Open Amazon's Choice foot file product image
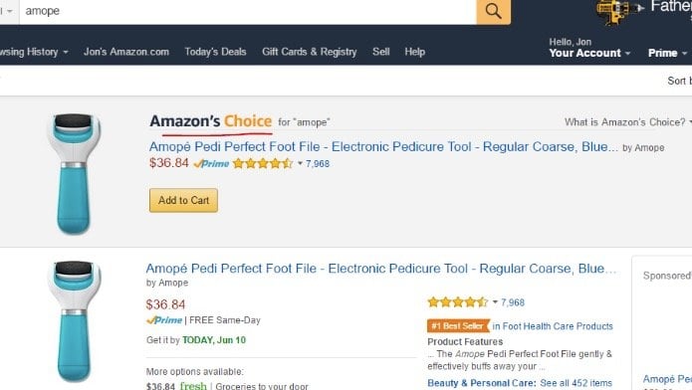Image resolution: width=692 pixels, height=390 pixels. [x=74, y=174]
